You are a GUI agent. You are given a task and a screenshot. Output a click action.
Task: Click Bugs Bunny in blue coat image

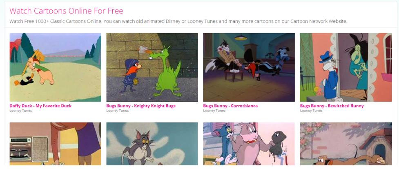[328, 76]
